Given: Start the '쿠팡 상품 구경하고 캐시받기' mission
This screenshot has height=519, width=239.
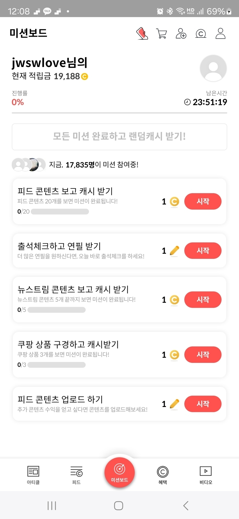Looking at the screenshot, I should [x=203, y=354].
